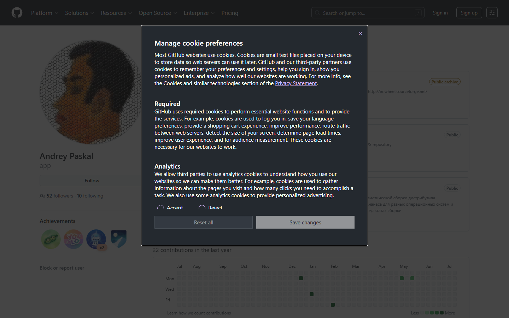Click the Arctic Code Vault achievement badge
Image resolution: width=509 pixels, height=318 pixels.
(x=119, y=239)
